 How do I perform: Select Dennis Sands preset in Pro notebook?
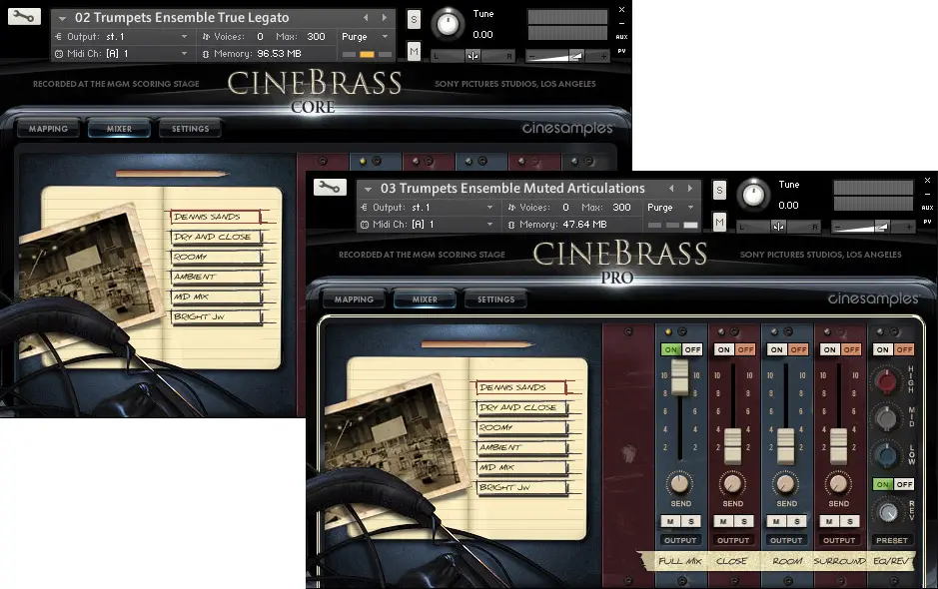tap(521, 387)
